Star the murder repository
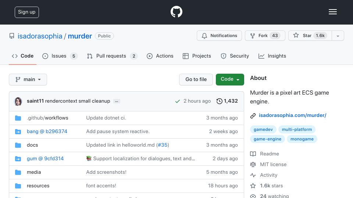Image resolution: width=353 pixels, height=198 pixels. click(310, 36)
